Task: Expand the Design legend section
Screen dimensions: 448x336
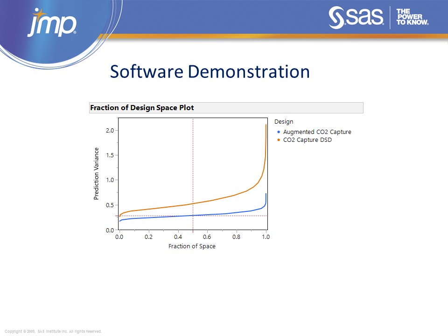Action: (x=284, y=121)
